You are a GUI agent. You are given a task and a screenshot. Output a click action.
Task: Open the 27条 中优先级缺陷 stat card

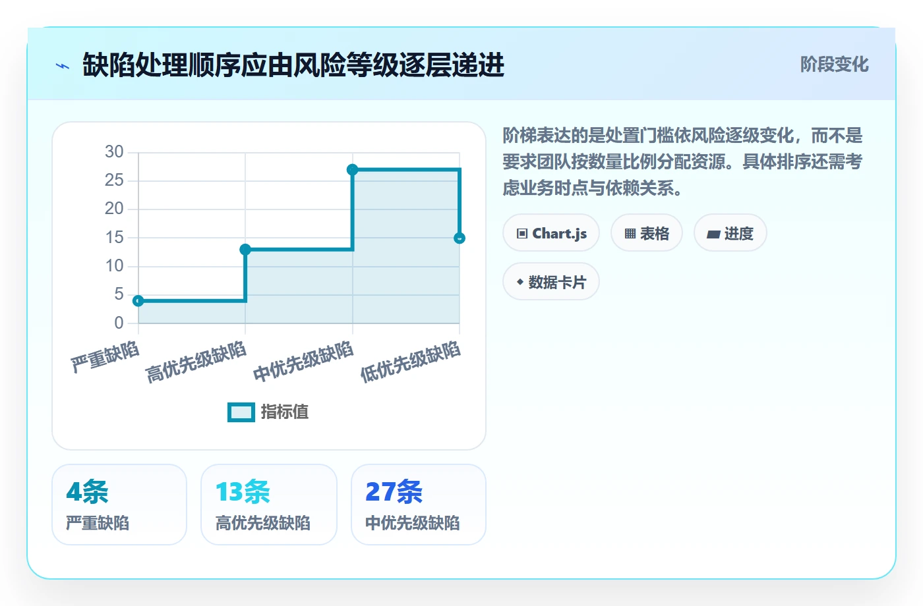tap(419, 505)
